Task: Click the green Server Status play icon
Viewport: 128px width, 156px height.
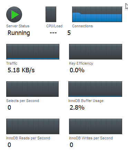Action: coord(14,15)
